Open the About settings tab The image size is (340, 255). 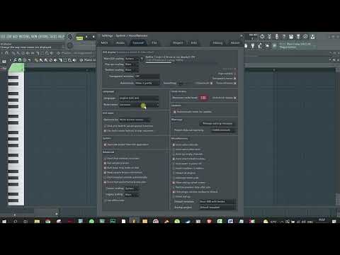[x=235, y=42]
